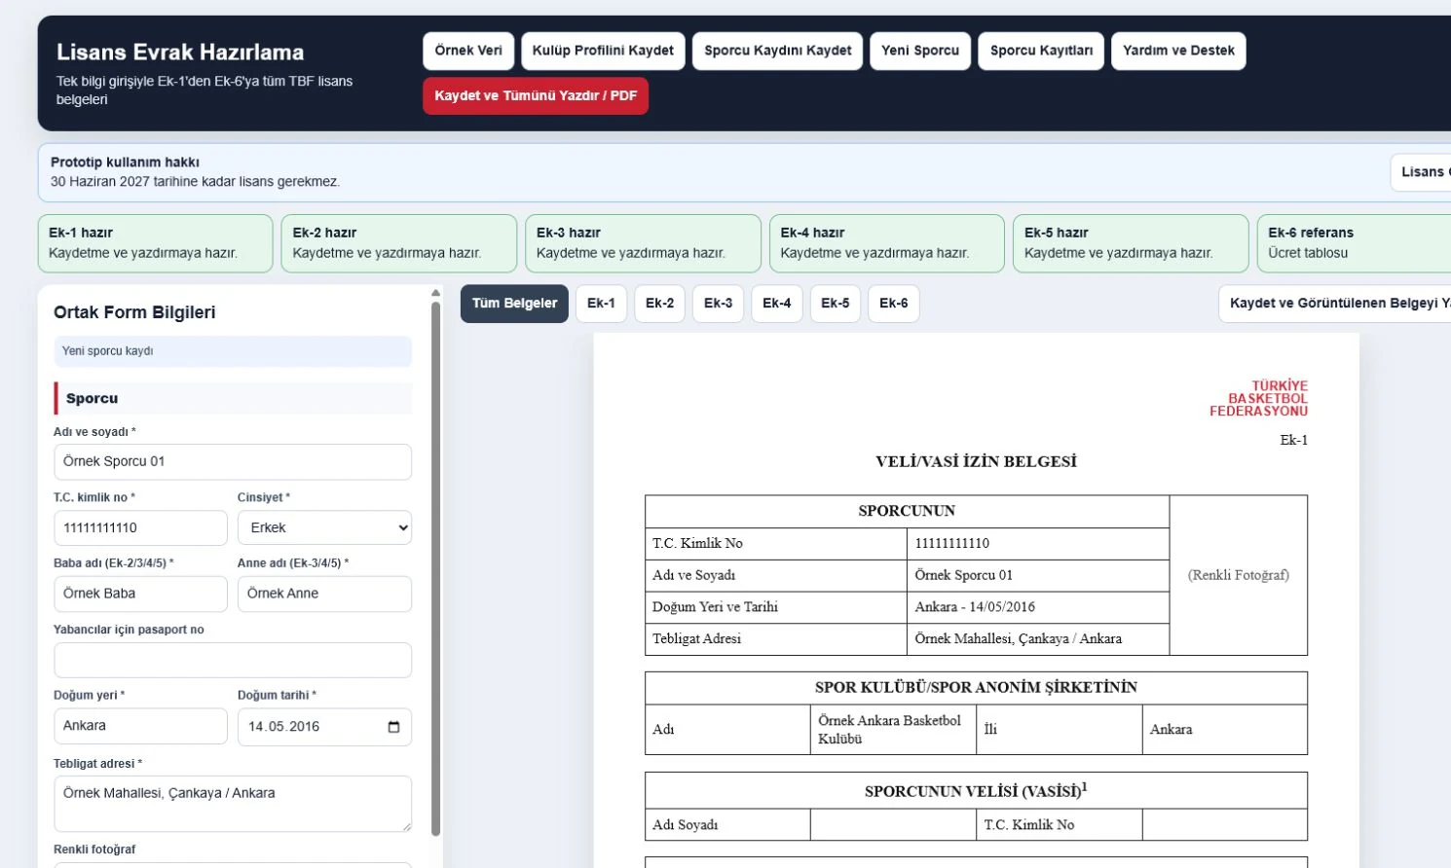The height and width of the screenshot is (868, 1451).
Task: Click Kaydet ve Tümünü Yazdır / PDF
Action: point(536,96)
